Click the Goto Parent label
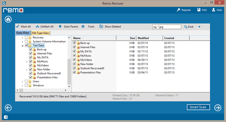This screenshot has width=226, height=122. tap(71, 26)
